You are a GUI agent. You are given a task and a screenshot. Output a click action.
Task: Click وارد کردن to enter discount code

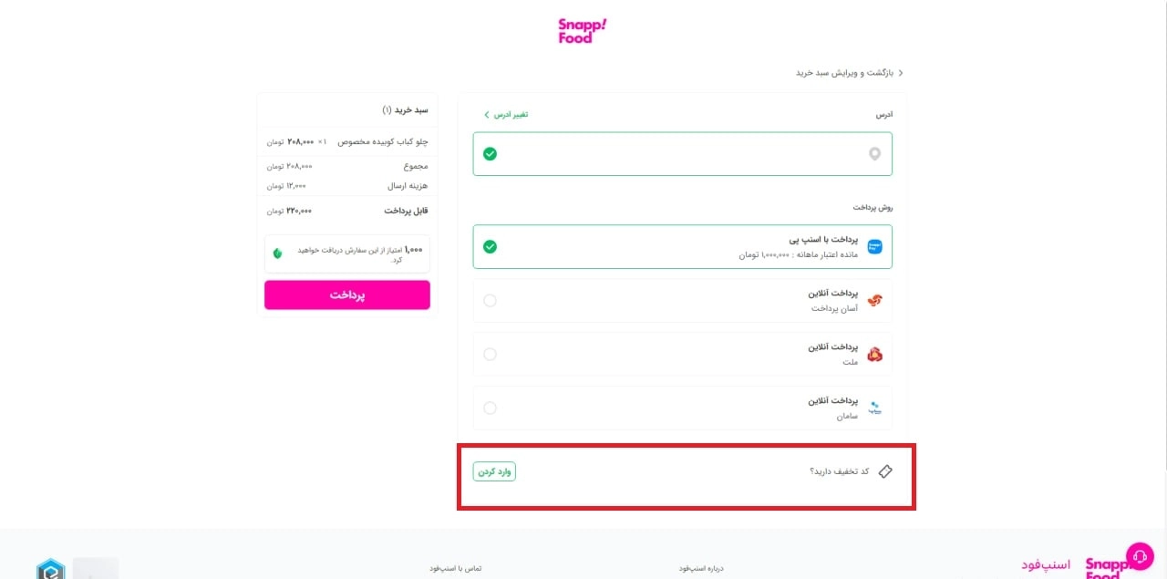click(x=494, y=471)
